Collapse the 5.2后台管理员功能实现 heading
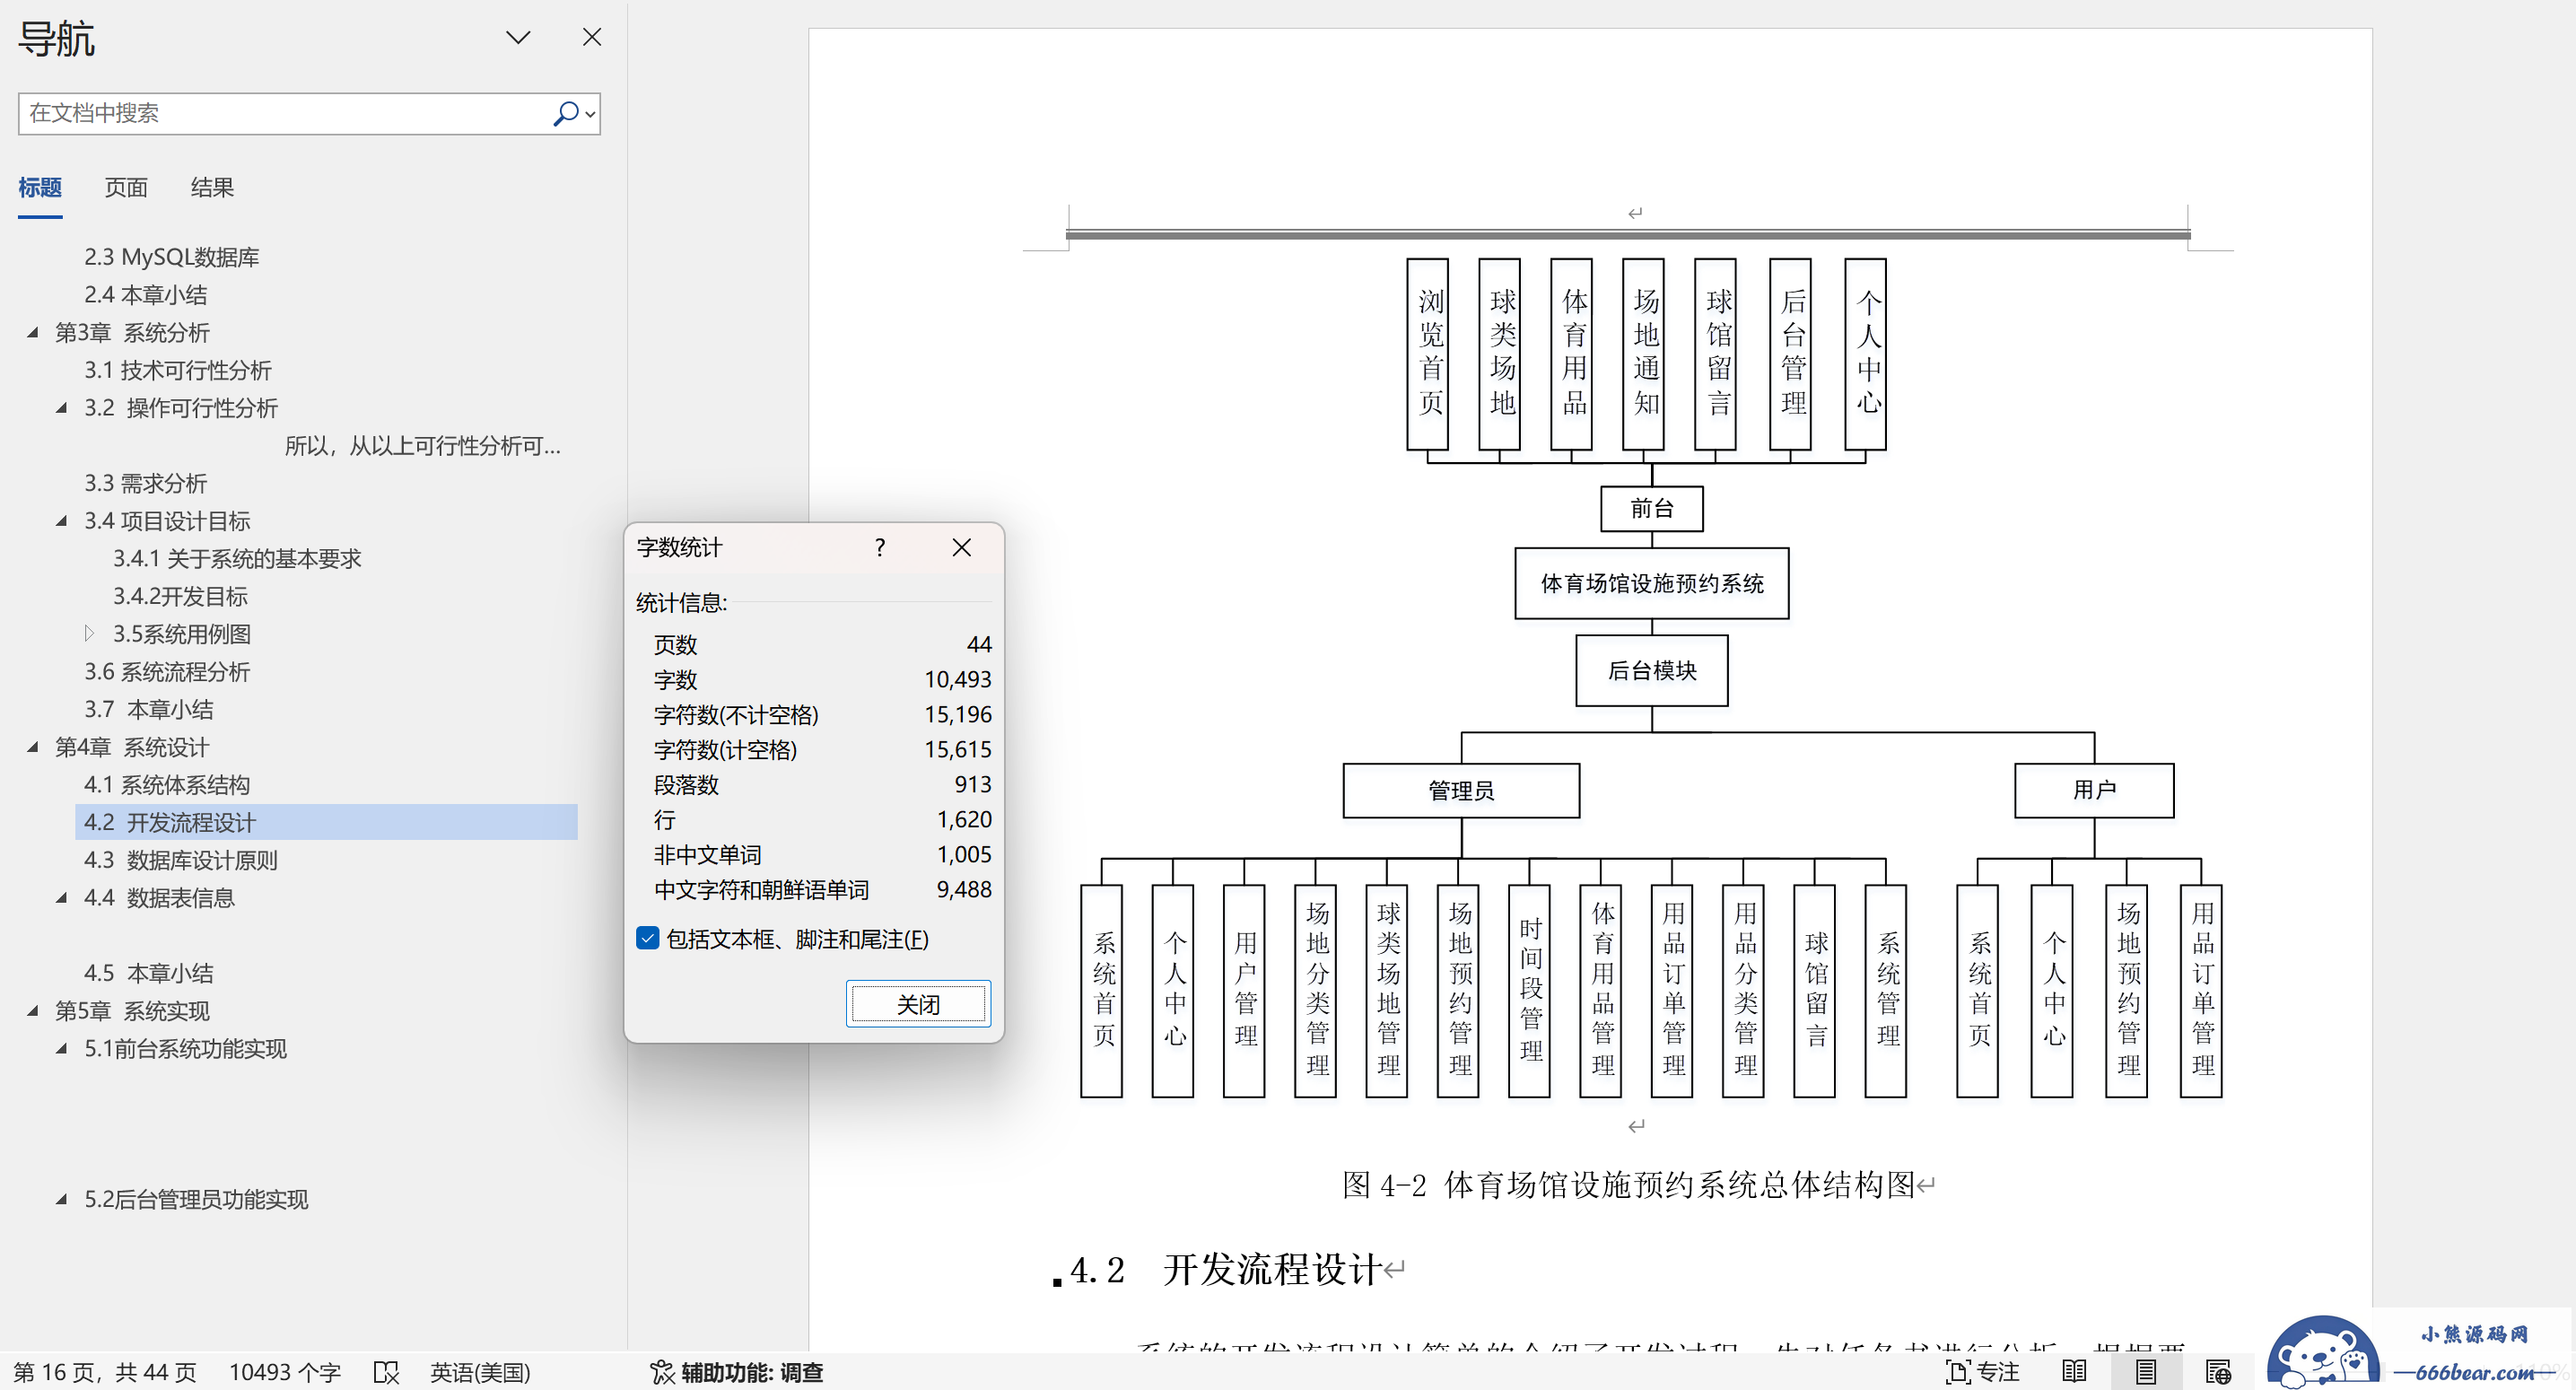 (62, 1199)
